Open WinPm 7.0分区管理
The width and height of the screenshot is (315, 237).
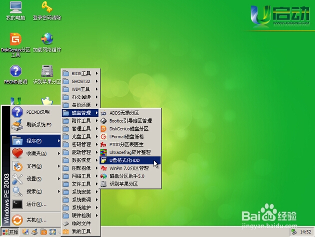tap(130, 168)
